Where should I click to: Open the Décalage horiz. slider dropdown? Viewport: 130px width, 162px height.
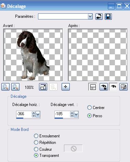click(38, 114)
